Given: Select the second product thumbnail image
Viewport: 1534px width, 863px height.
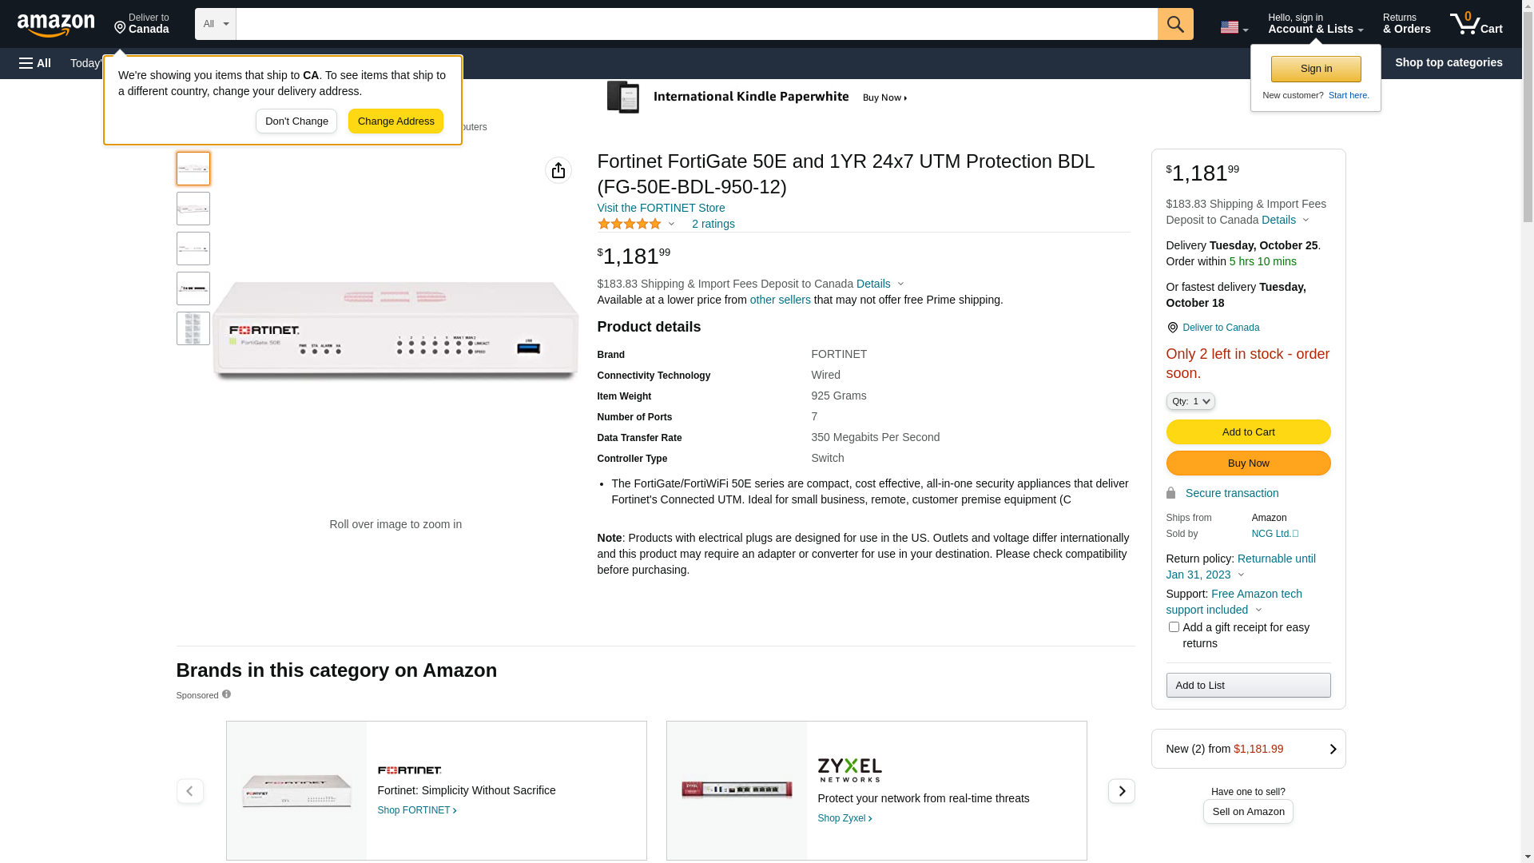Looking at the screenshot, I should [193, 209].
